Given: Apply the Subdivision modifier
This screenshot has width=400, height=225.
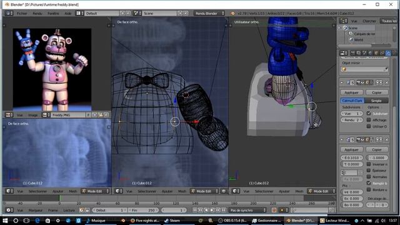Looking at the screenshot, I should point(351,92).
